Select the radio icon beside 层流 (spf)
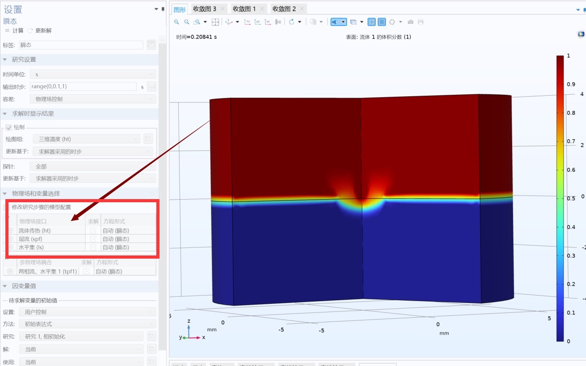Screen dimensions: 586x366 (x=10, y=239)
